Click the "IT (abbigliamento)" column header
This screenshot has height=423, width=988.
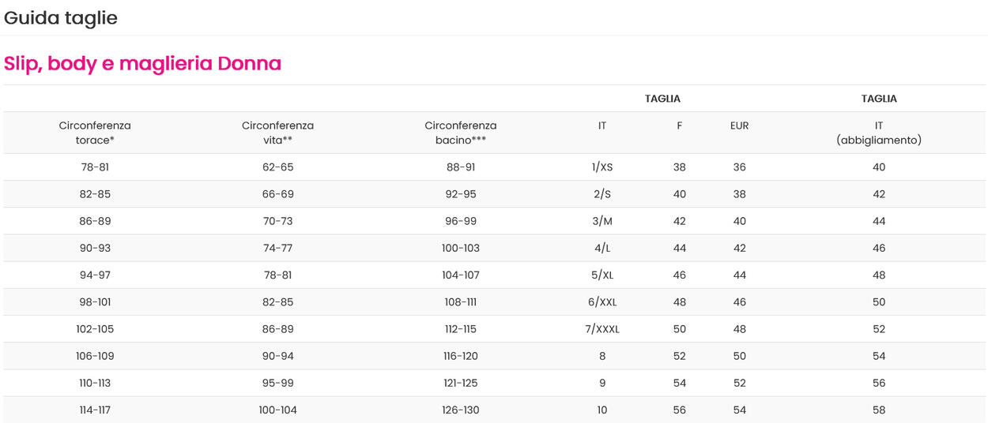pyautogui.click(x=879, y=133)
